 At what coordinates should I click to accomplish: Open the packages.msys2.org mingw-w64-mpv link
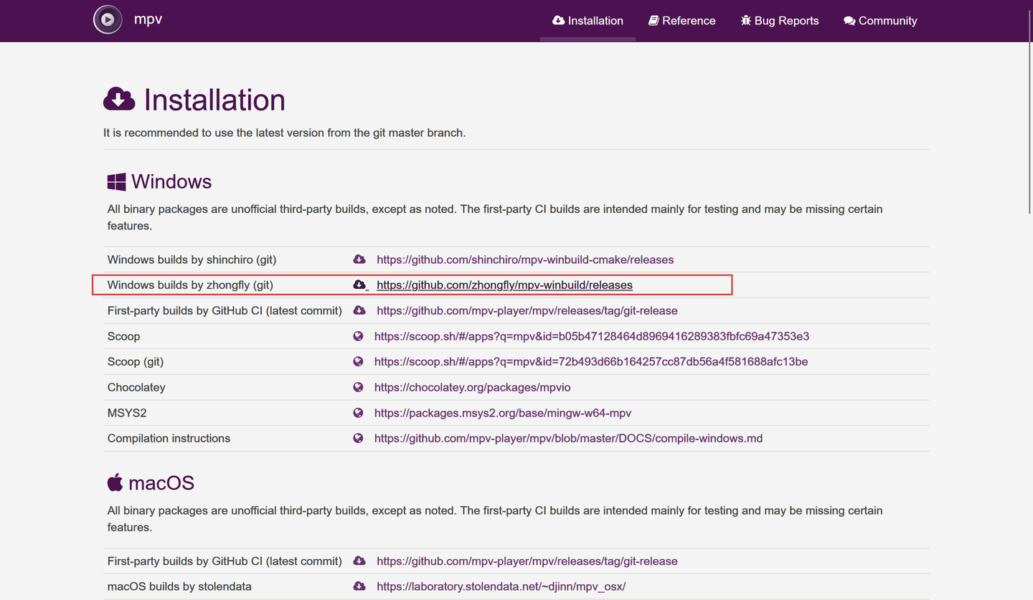click(x=503, y=413)
